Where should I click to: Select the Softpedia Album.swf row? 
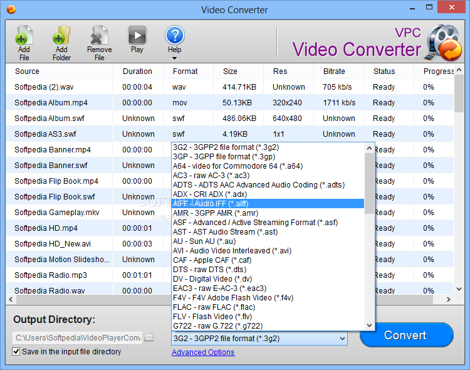(x=230, y=119)
